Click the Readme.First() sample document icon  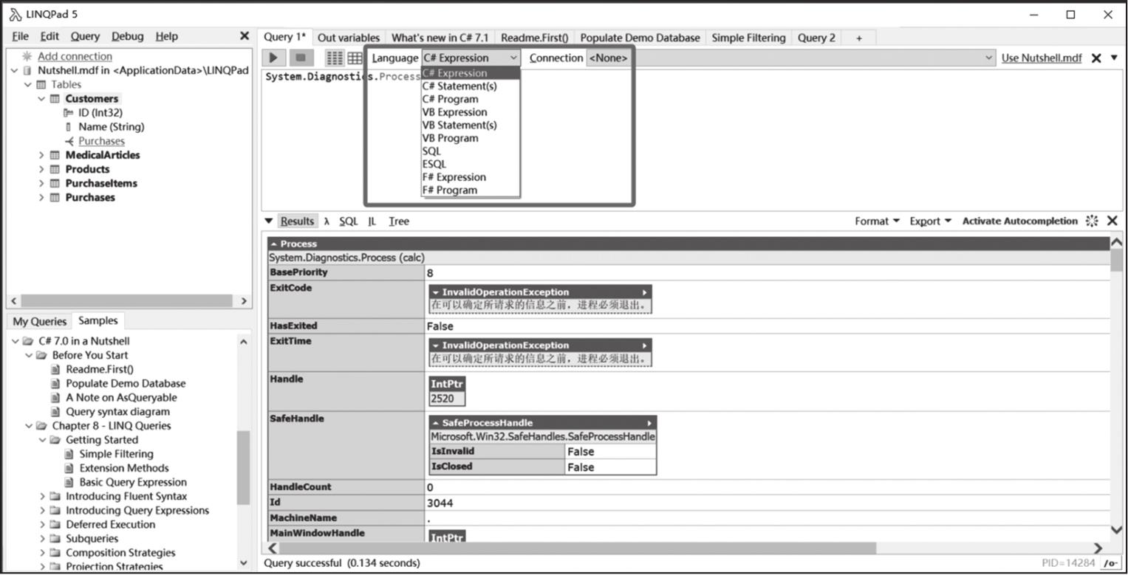click(55, 369)
